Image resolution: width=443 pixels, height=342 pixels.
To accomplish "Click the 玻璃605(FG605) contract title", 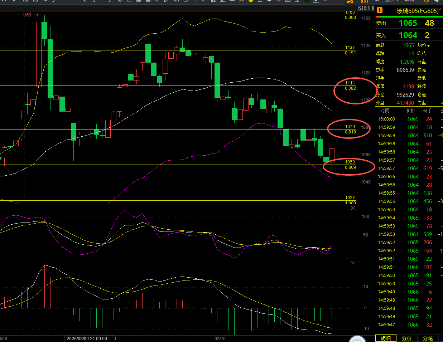I will tap(418, 11).
